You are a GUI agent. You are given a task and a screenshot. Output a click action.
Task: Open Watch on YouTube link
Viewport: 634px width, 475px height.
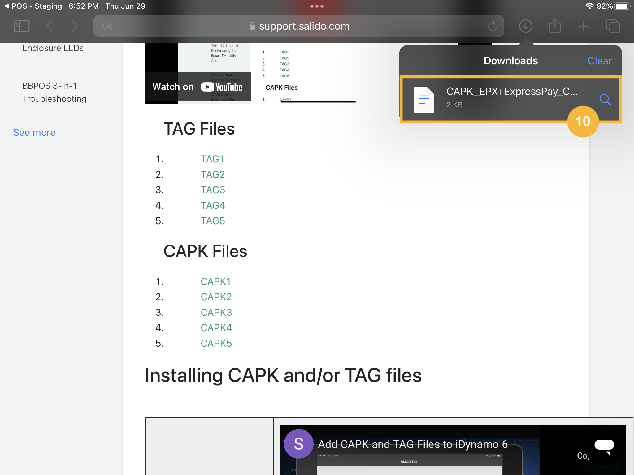coord(198,87)
